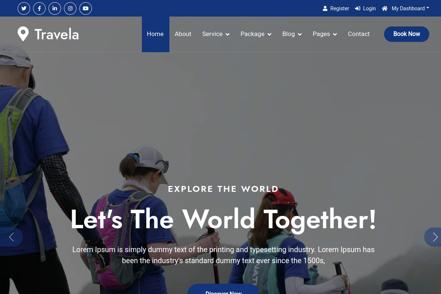
Task: Click the Book Now button
Action: coord(406,34)
